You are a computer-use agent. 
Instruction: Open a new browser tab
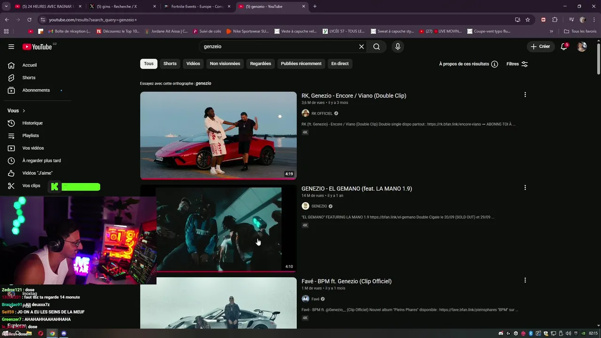pos(315,7)
